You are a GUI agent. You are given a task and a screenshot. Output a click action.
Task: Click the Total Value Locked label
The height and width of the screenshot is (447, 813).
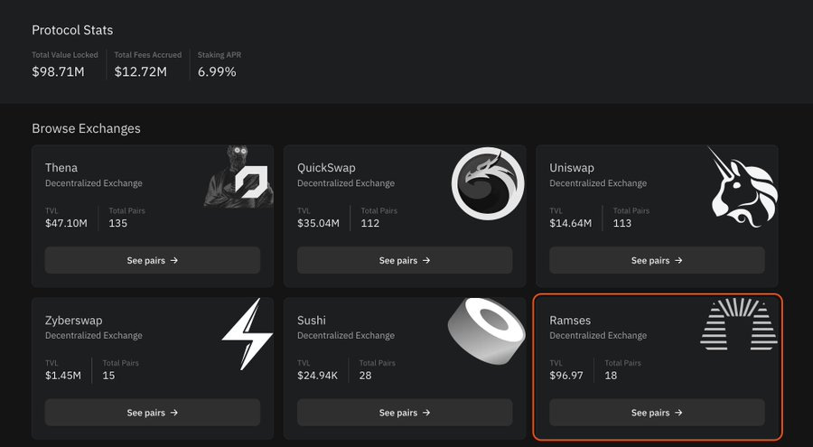[x=65, y=55]
